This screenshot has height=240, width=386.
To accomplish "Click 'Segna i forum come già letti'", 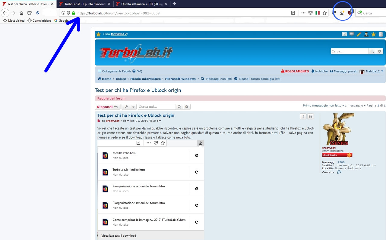I will [257, 79].
